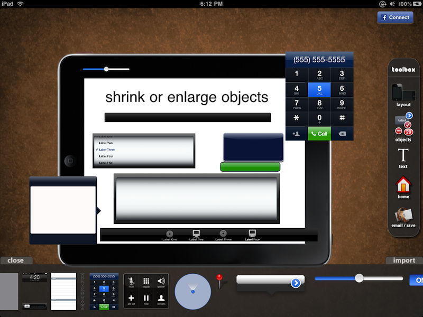Tap the keypad grid icon in call panel

click(146, 282)
